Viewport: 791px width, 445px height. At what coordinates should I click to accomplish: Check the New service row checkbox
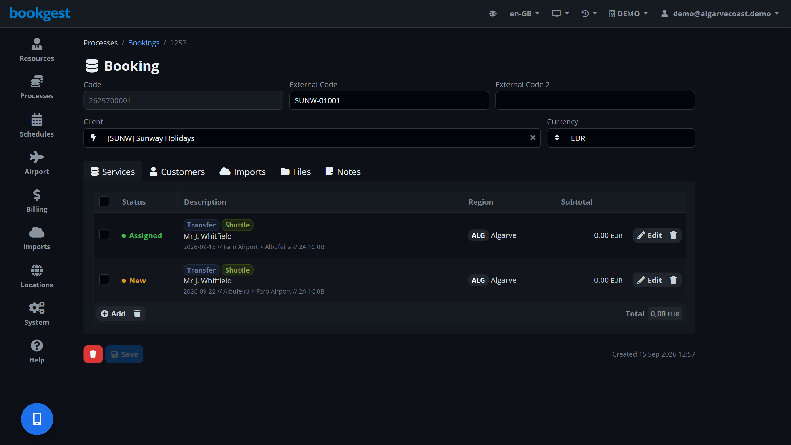104,280
